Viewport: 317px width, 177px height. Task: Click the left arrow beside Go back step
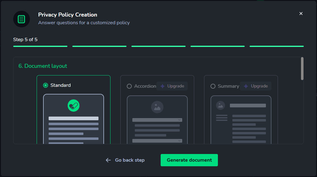[108, 160]
